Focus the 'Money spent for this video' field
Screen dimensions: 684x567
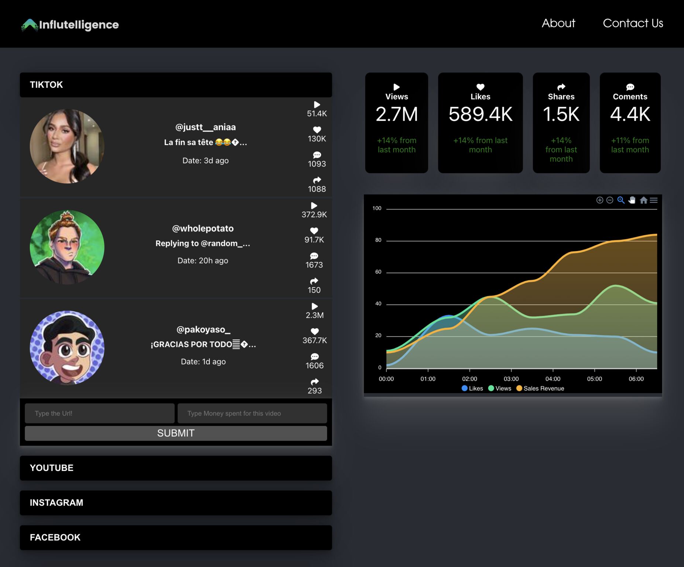pyautogui.click(x=252, y=413)
